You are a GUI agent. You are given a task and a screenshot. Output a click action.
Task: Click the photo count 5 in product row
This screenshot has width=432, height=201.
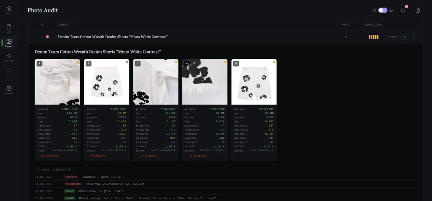(x=346, y=37)
